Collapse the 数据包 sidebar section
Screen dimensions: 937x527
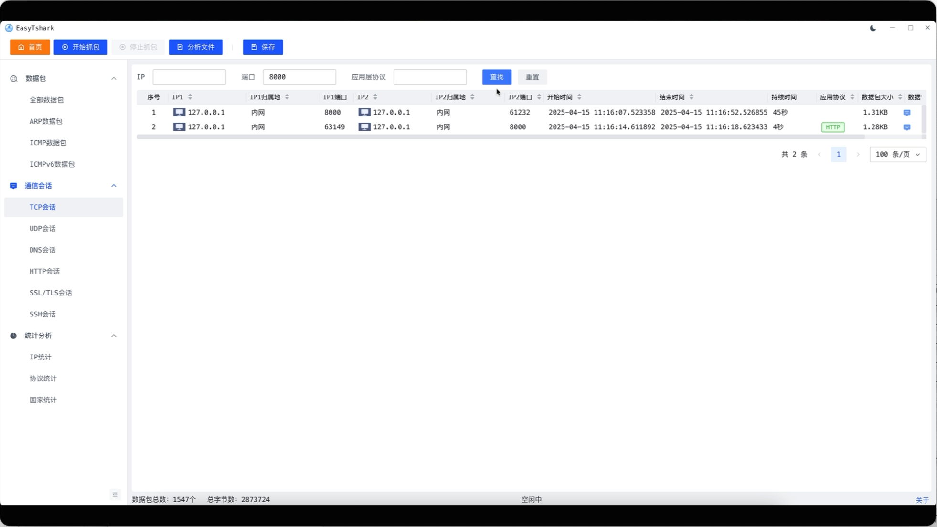pos(114,78)
